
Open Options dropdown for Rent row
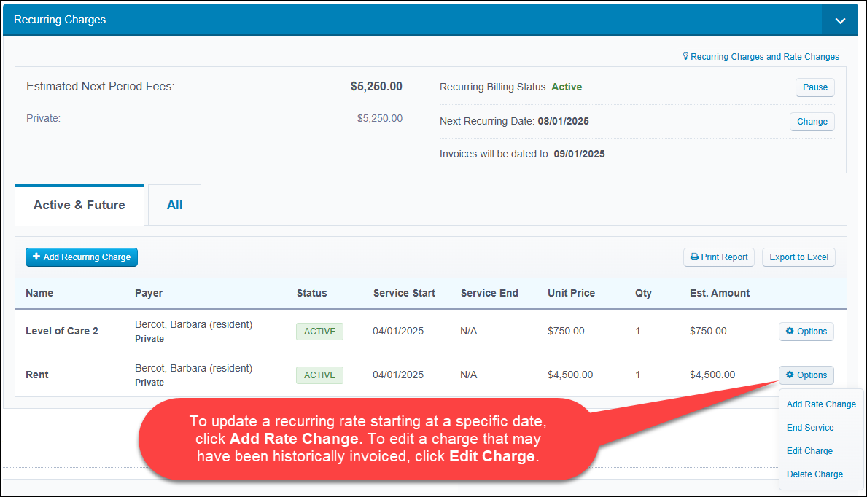tap(806, 375)
